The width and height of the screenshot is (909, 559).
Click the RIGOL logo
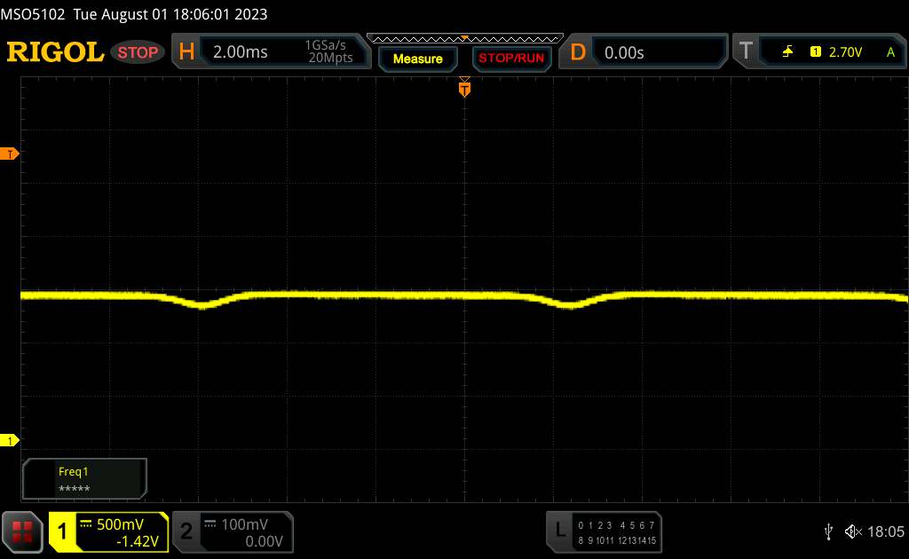[x=55, y=52]
